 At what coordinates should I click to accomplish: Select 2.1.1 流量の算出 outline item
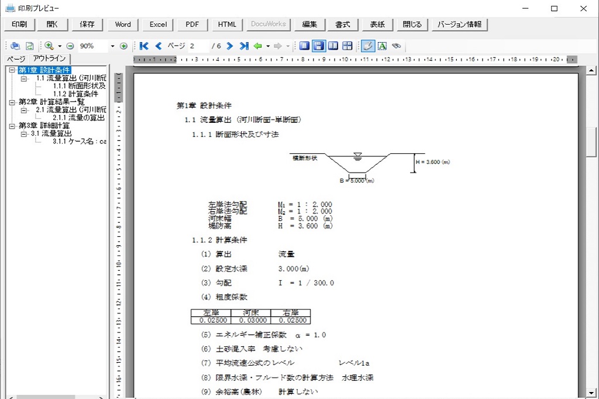tap(79, 118)
